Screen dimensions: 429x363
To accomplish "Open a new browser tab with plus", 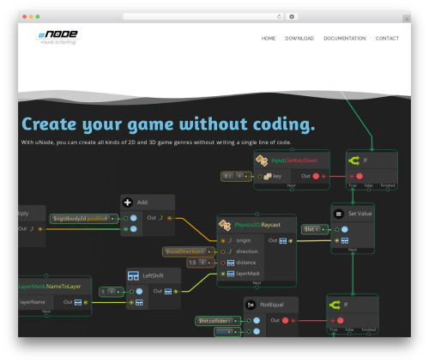I will click(x=407, y=19).
